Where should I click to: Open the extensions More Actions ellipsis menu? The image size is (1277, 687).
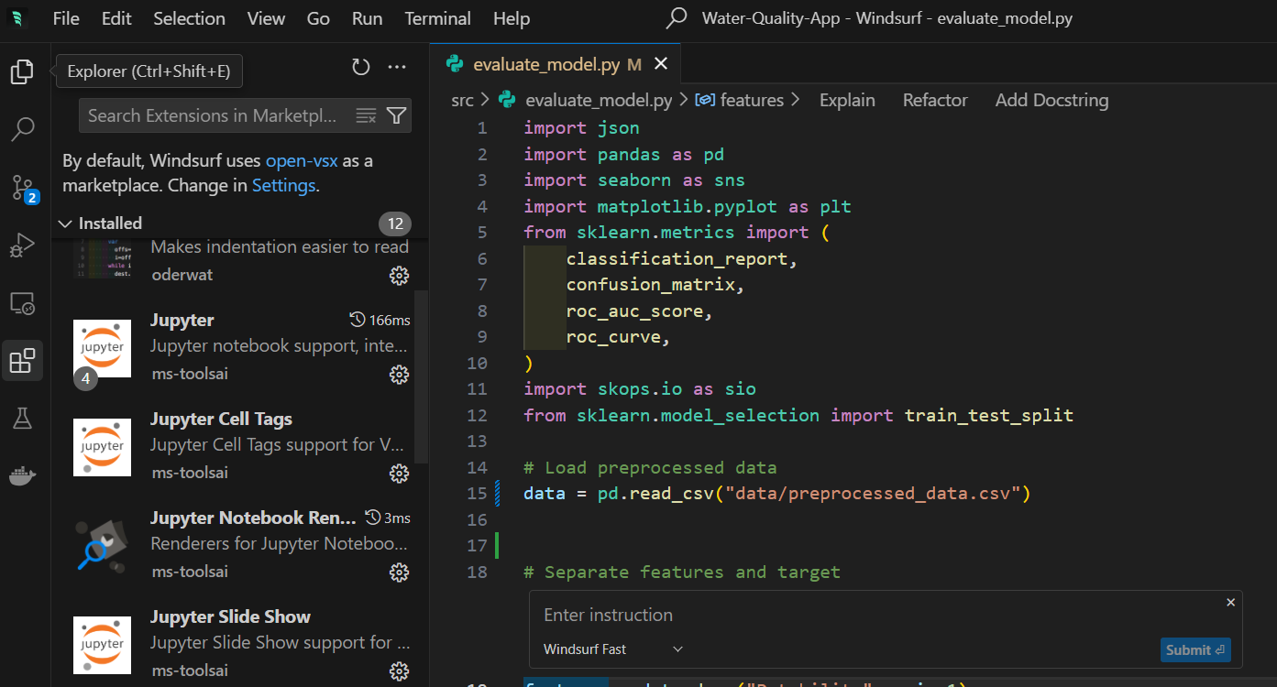pos(397,67)
